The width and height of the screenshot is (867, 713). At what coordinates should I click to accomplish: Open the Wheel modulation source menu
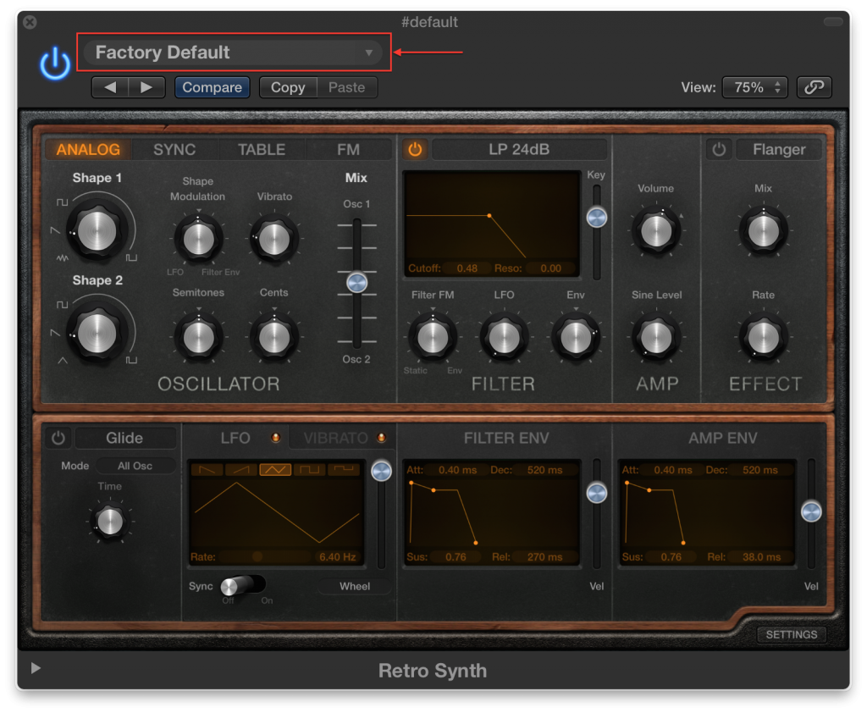[355, 586]
